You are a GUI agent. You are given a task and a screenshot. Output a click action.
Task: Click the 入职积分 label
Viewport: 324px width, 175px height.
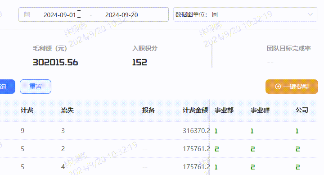click(145, 48)
